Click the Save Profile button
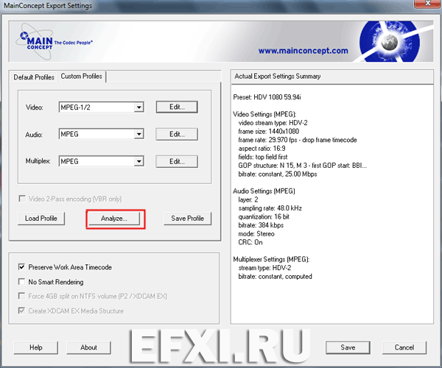The width and height of the screenshot is (442, 368). (187, 219)
